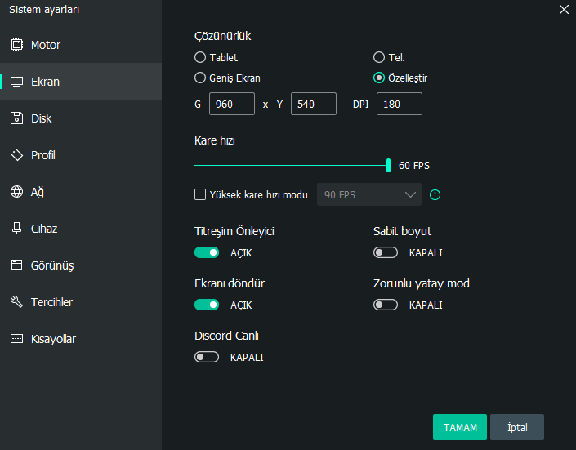
Task: Enable the Yüksek kare hızı modu checkbox
Action: [x=200, y=194]
